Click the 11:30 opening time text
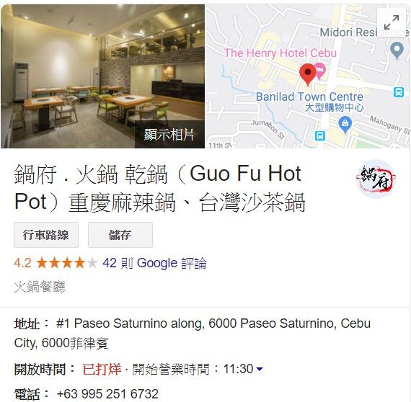Screen dimensions: 411x402 pos(238,369)
